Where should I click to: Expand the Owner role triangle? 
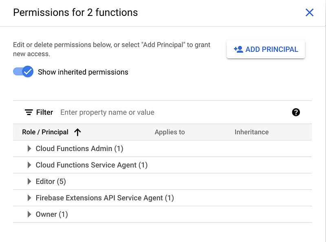[29, 214]
